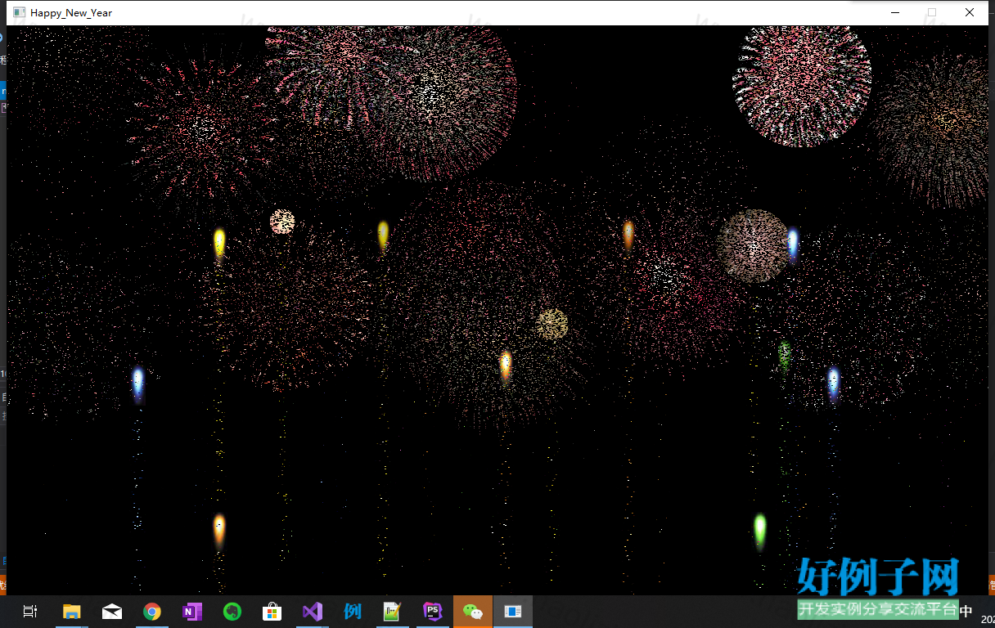Open File Explorer from the taskbar
The width and height of the screenshot is (995, 628).
click(x=72, y=612)
